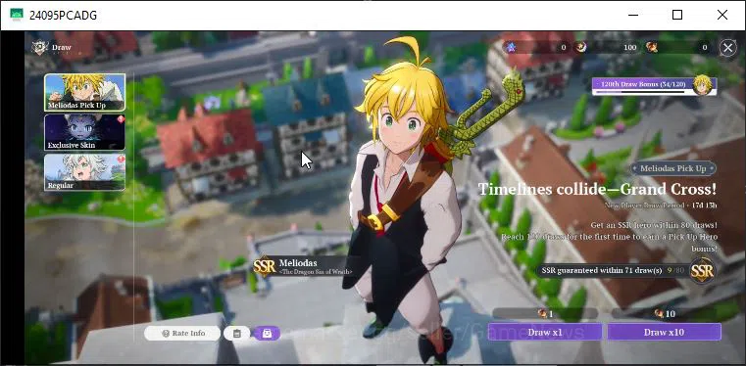Screen dimensions: 746x366
Task: Click the emulator app icon in title bar
Action: click(17, 15)
